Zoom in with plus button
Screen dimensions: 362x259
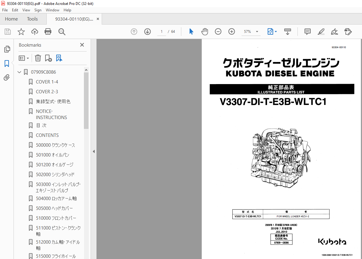point(232,32)
